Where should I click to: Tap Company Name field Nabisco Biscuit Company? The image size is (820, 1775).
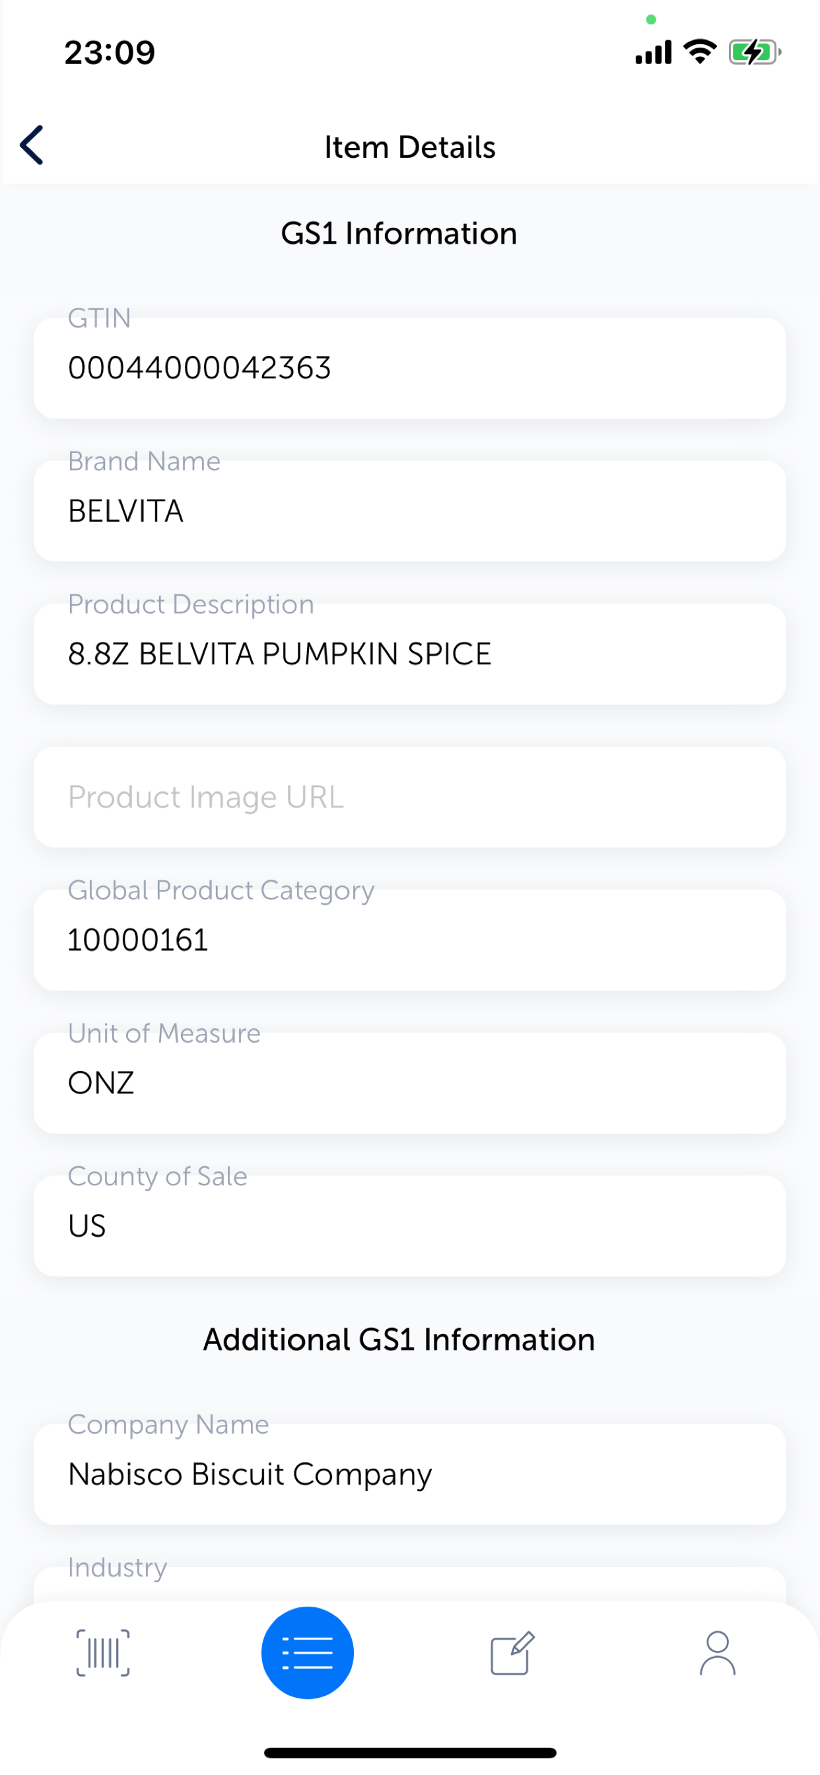(x=410, y=1474)
